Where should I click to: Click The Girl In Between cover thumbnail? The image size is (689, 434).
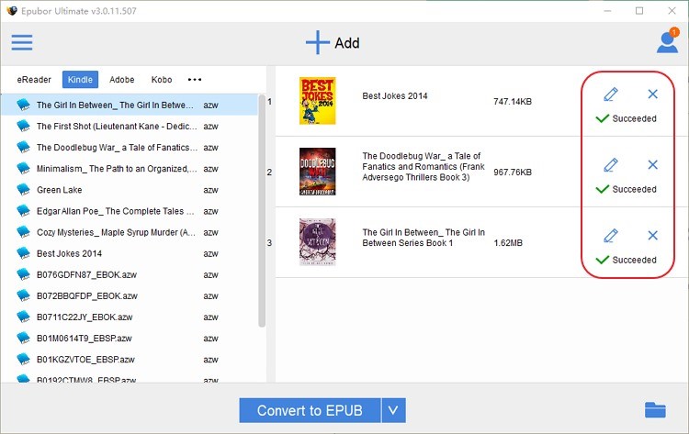317,242
